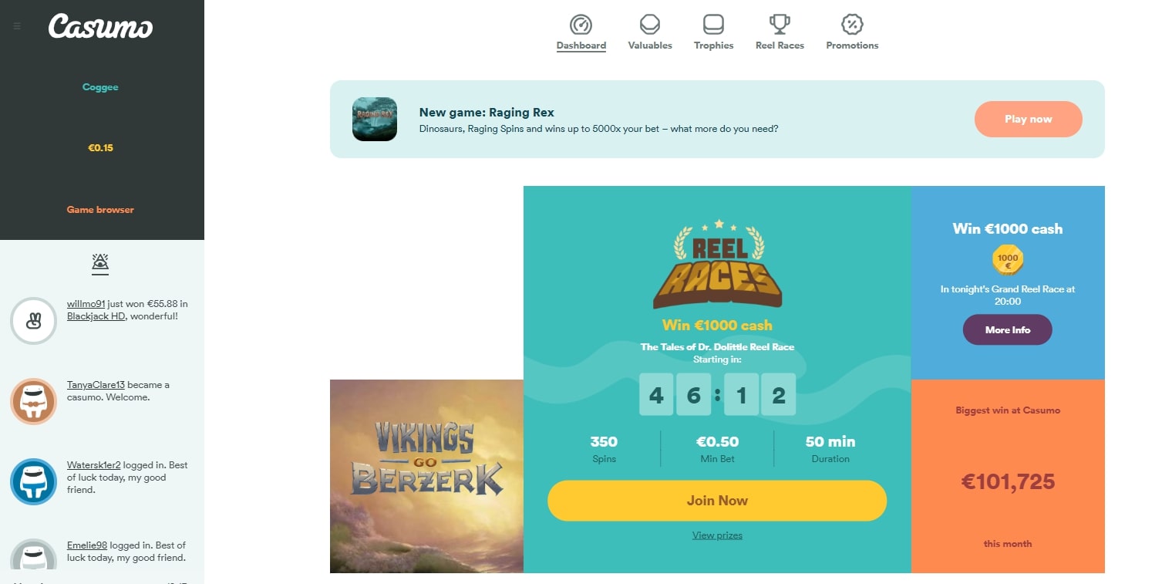The image size is (1172, 584).
Task: Join the Reel Race with Join Now
Action: click(x=717, y=501)
